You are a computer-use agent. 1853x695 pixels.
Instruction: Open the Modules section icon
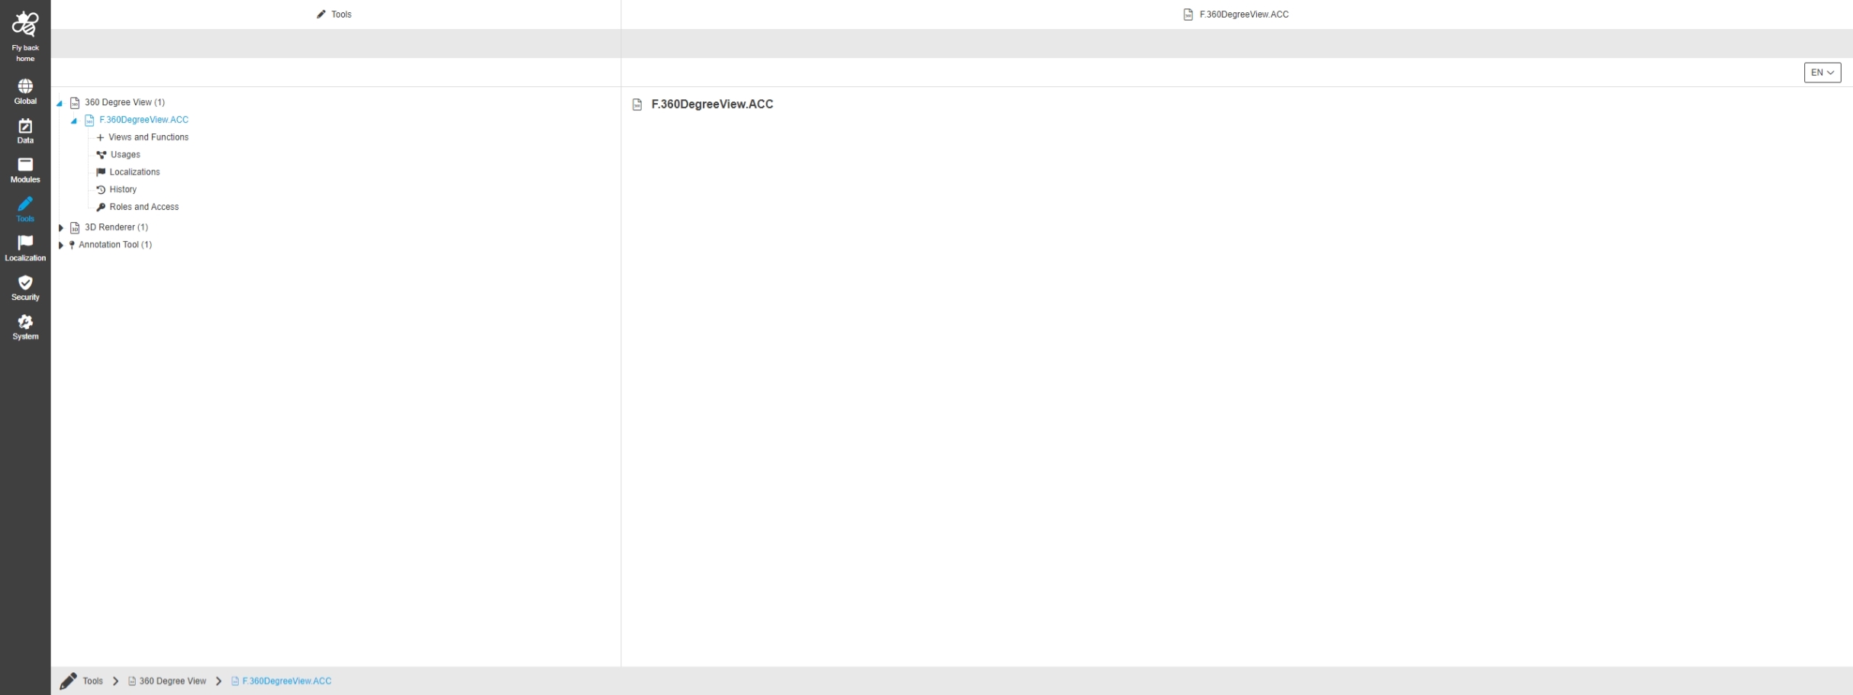pos(25,164)
